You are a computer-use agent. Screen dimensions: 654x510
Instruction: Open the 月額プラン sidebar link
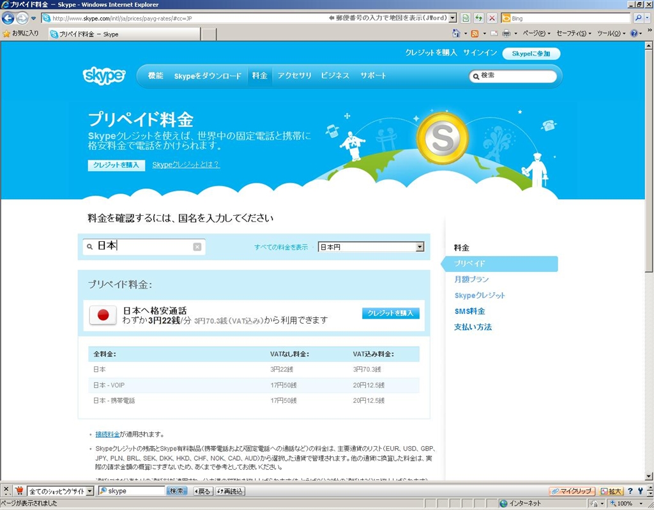(x=471, y=280)
